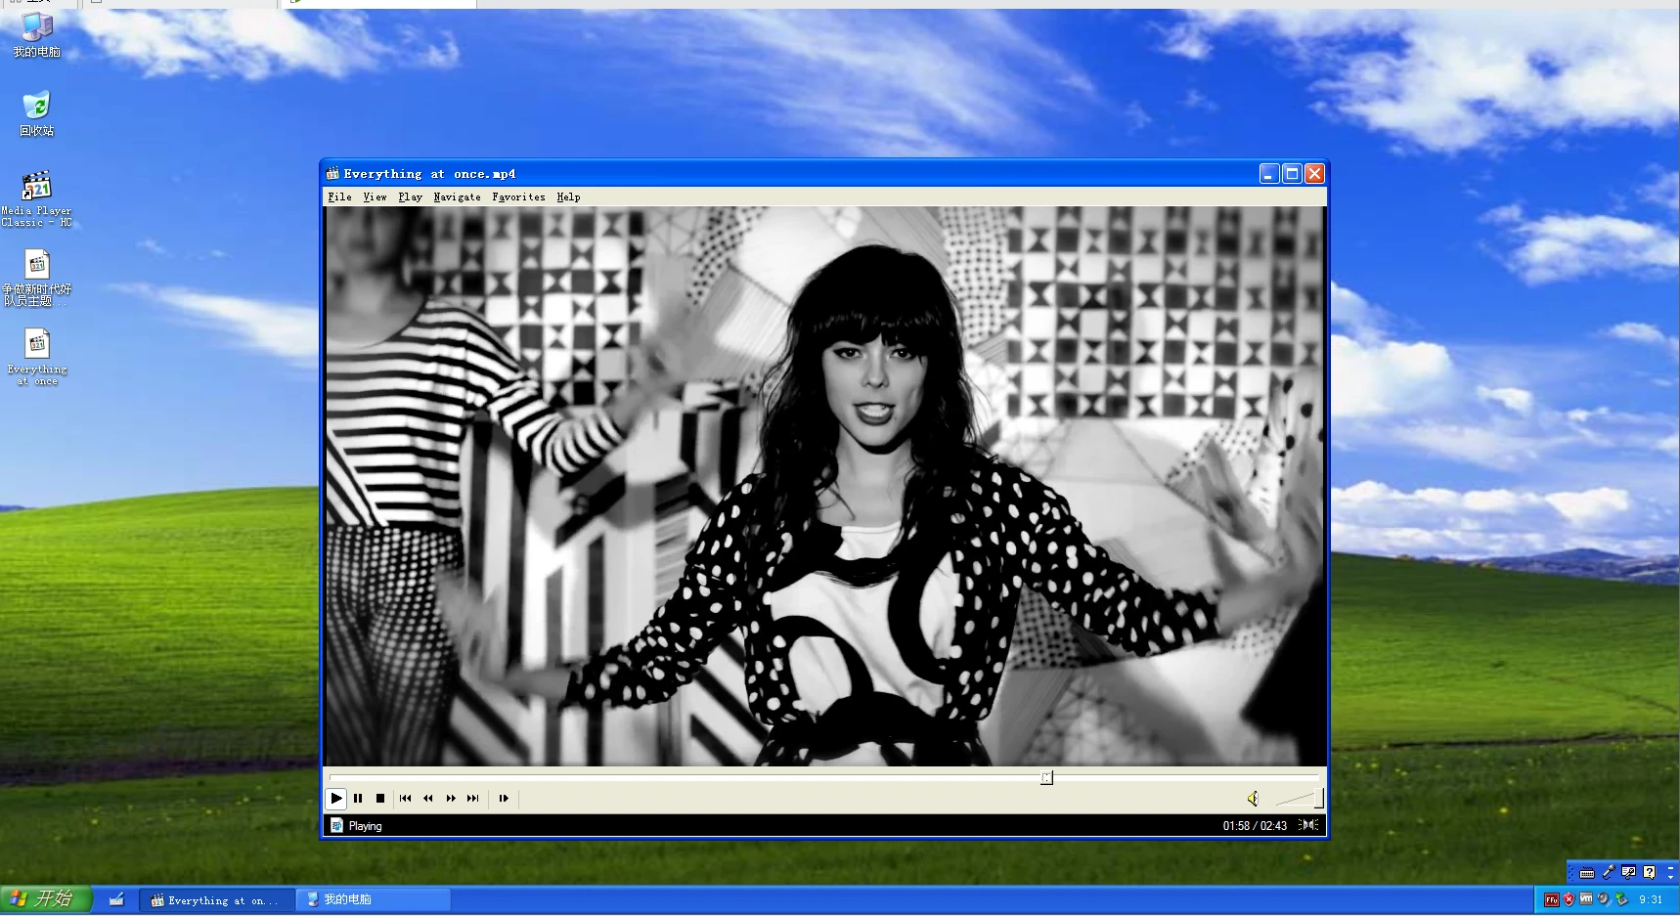This screenshot has width=1680, height=916.
Task: Pause the video with the pause button
Action: tap(358, 799)
